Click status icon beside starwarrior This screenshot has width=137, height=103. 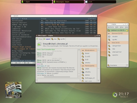pyautogui.click(x=109, y=52)
